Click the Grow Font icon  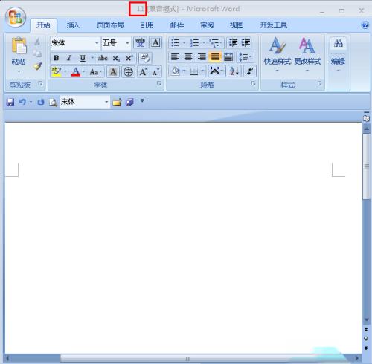[143, 72]
